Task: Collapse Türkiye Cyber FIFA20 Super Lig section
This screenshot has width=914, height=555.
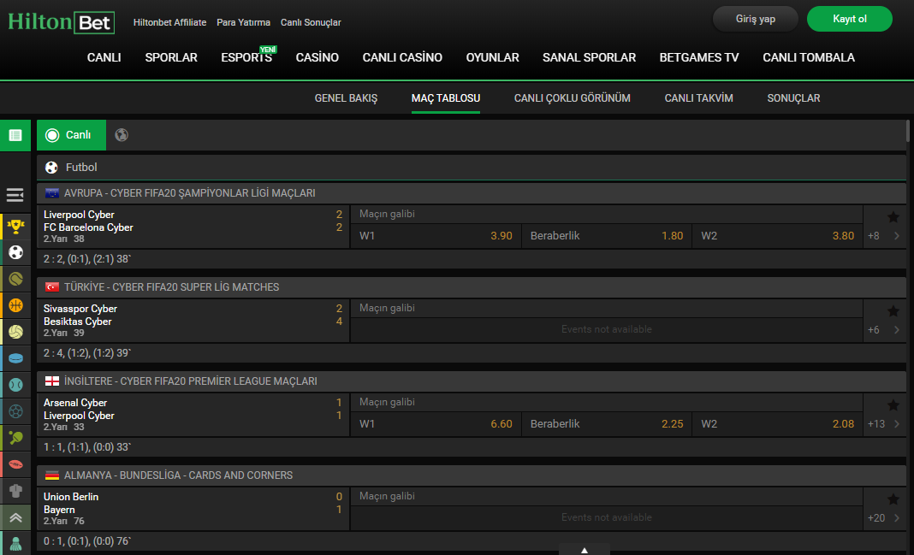Action: pos(471,287)
